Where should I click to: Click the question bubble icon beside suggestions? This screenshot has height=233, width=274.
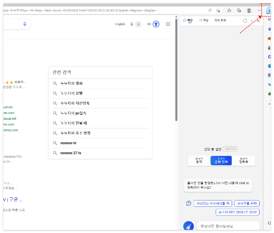tap(189, 203)
